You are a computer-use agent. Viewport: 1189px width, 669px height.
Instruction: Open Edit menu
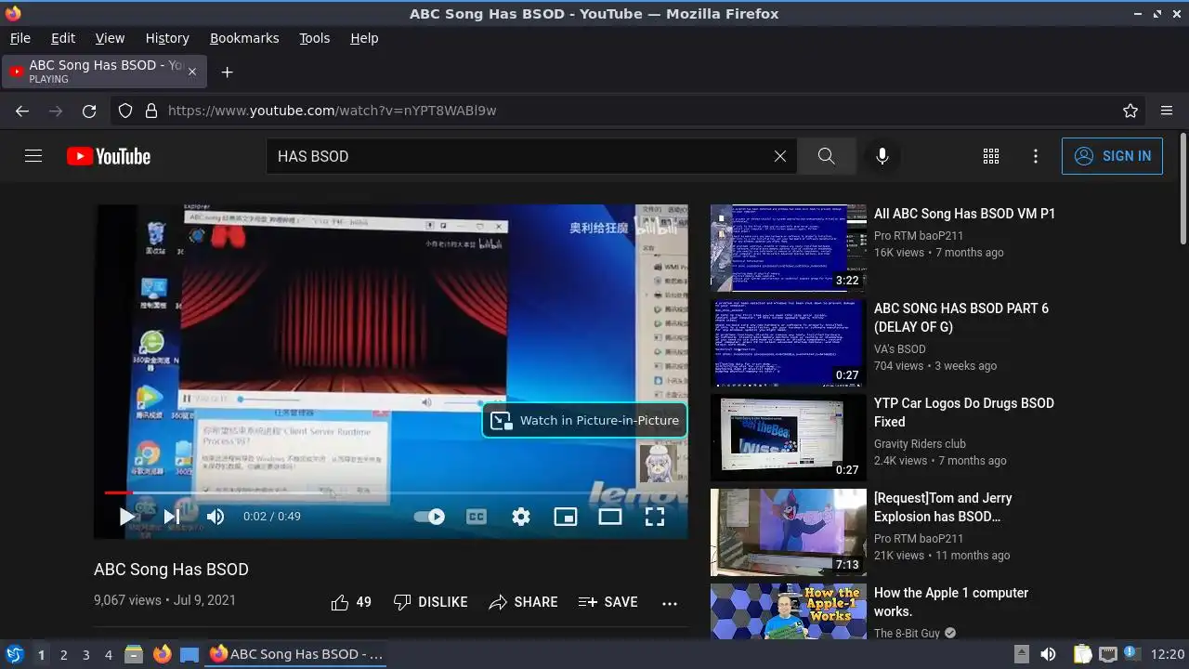(63, 38)
